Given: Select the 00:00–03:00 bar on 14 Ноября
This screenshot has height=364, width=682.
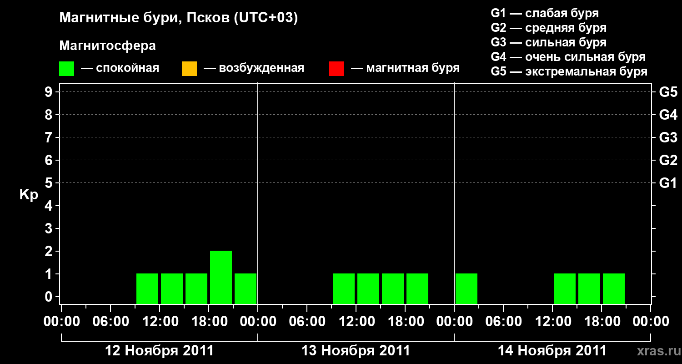Looking at the screenshot, I should coord(466,288).
